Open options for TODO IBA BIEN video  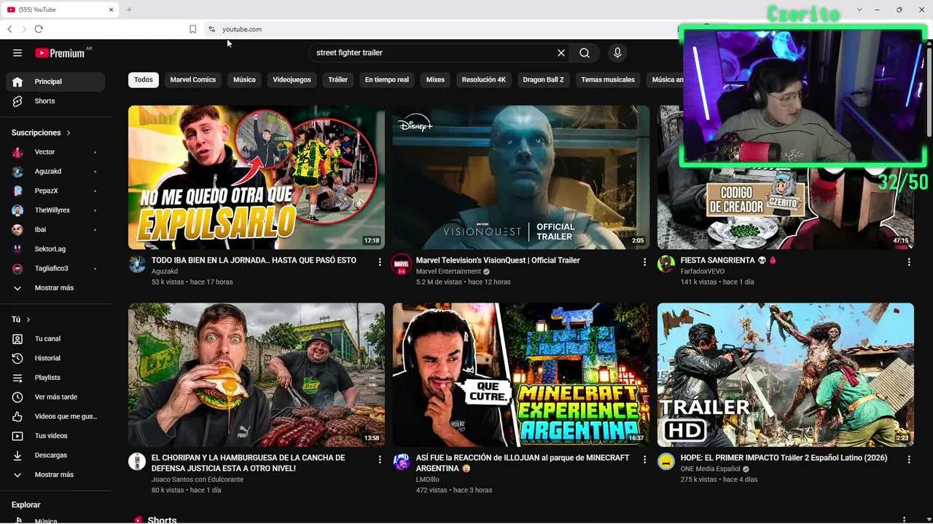[380, 262]
